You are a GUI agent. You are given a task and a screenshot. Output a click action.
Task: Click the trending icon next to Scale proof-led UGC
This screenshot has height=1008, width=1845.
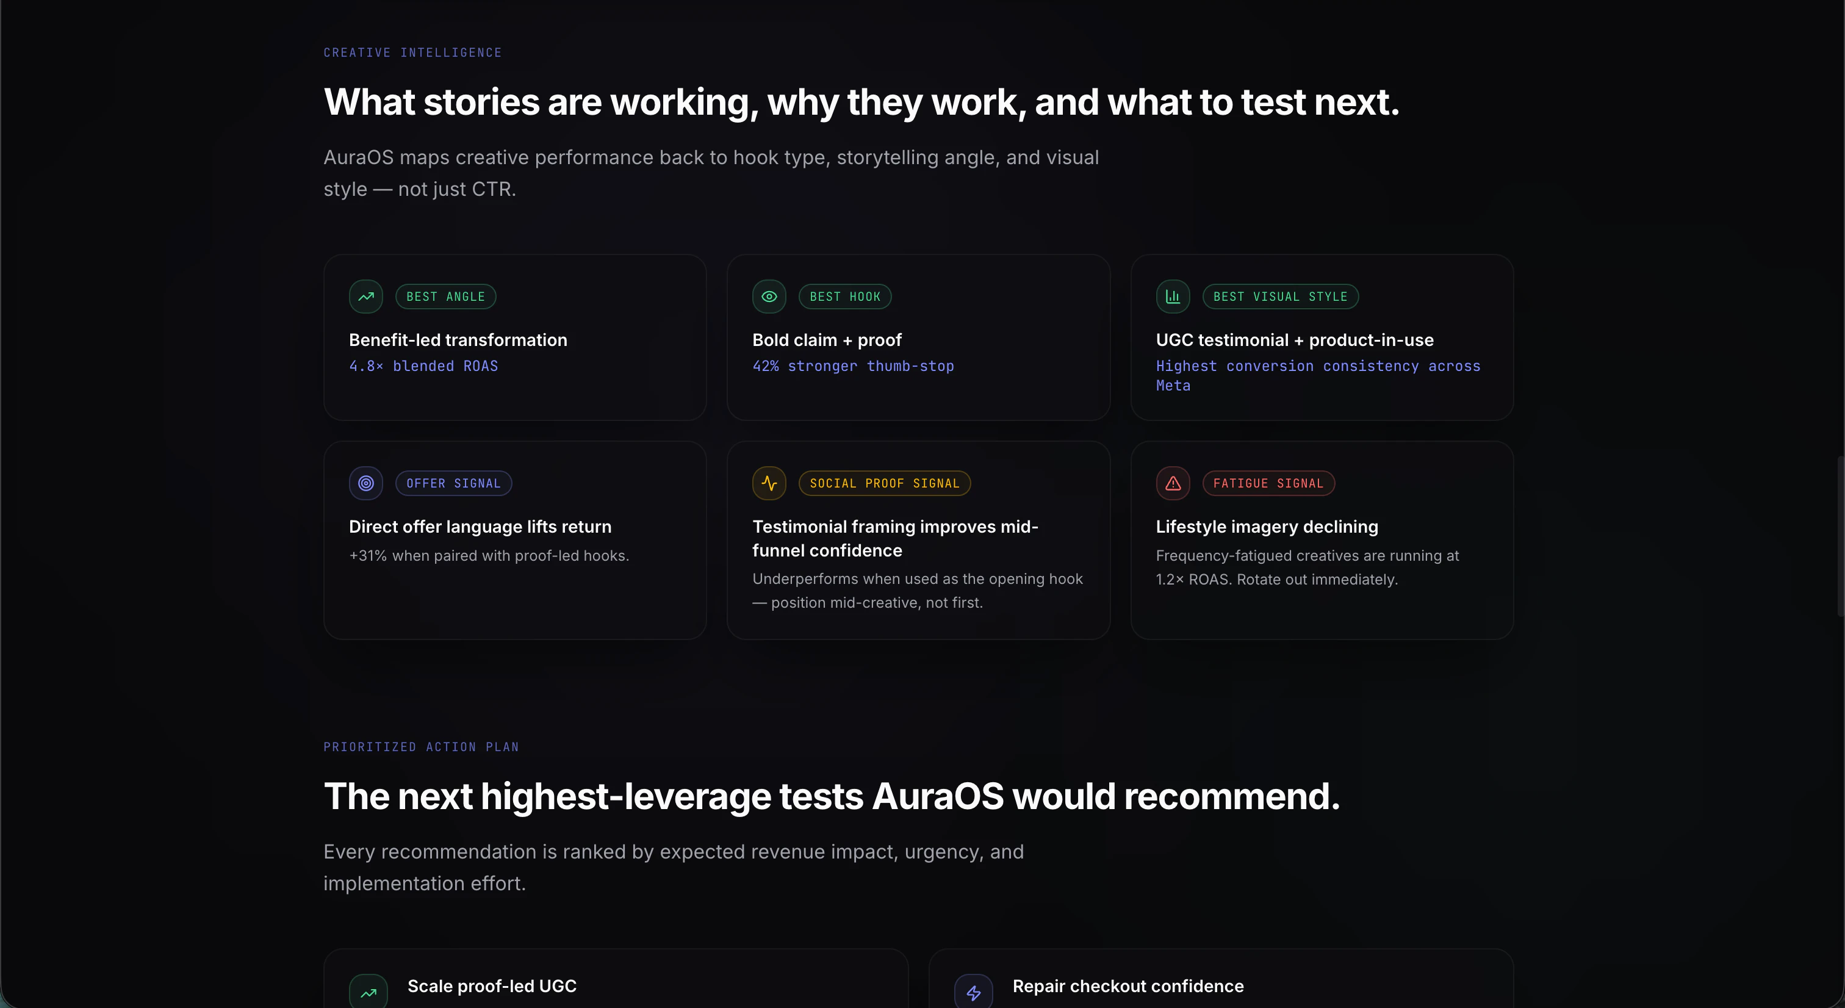pyautogui.click(x=368, y=992)
